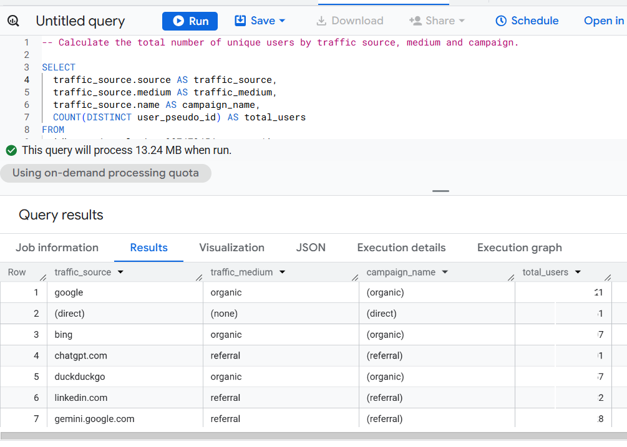The width and height of the screenshot is (627, 447).
Task: Switch to the Job information tab
Action: point(57,248)
